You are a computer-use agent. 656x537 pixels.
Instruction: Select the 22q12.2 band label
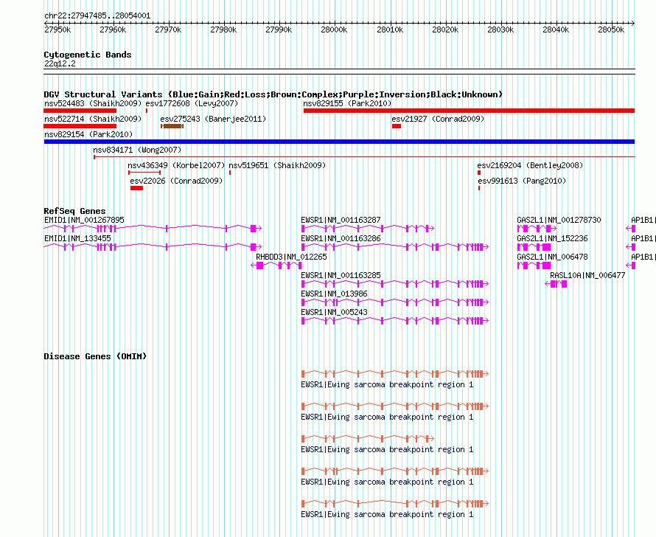click(x=60, y=63)
